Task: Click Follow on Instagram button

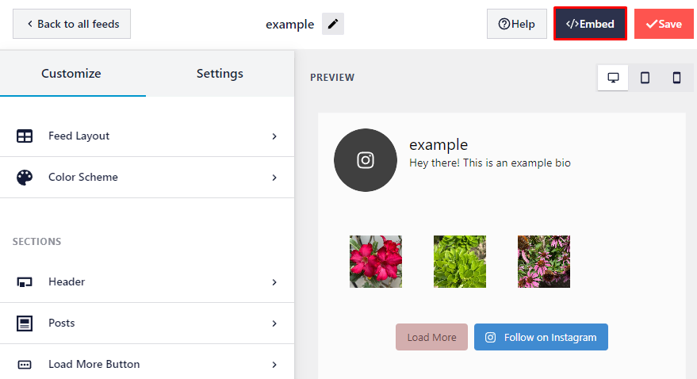Action: [x=541, y=337]
